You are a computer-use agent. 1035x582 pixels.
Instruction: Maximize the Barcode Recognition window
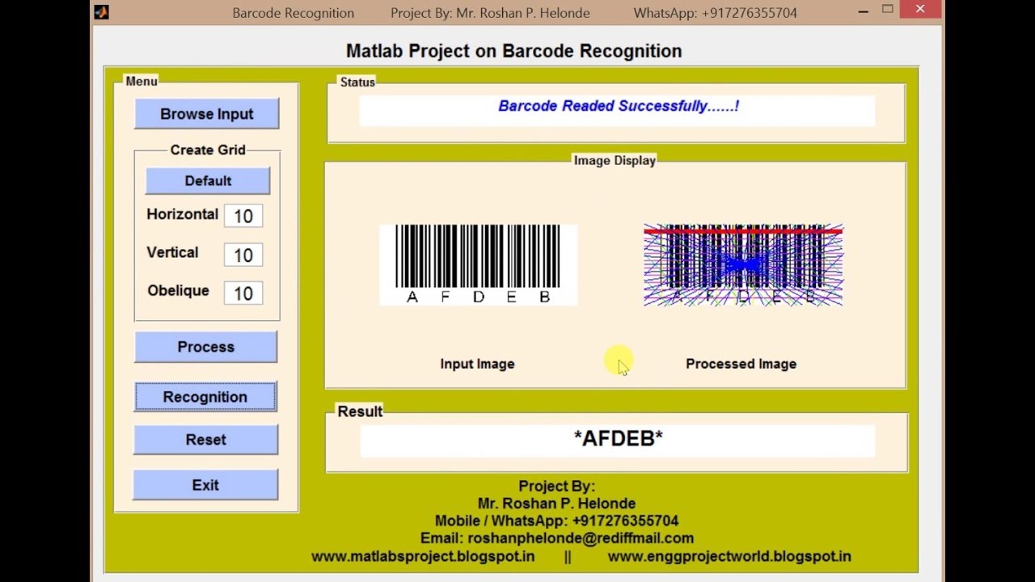tap(888, 11)
